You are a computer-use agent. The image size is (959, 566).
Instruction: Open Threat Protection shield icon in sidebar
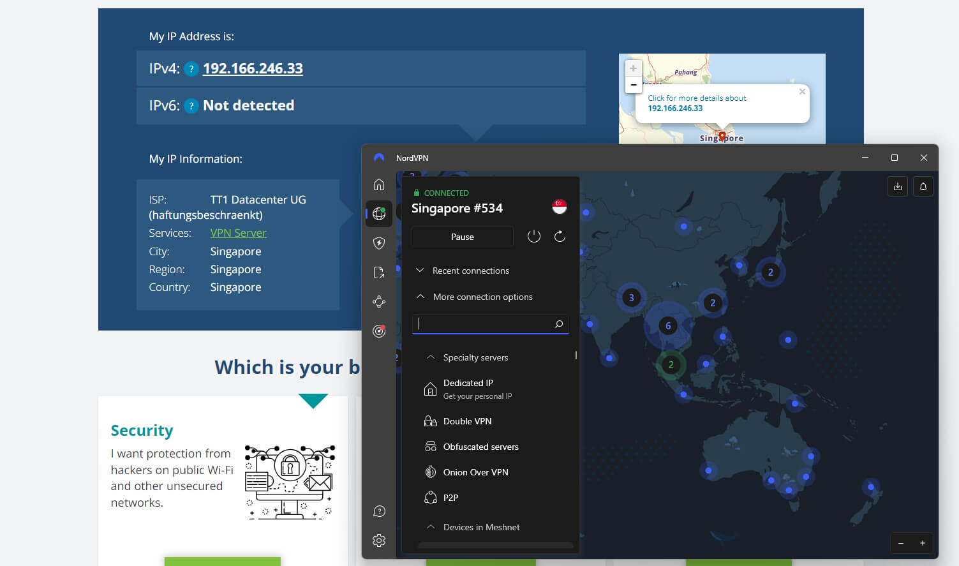(379, 243)
